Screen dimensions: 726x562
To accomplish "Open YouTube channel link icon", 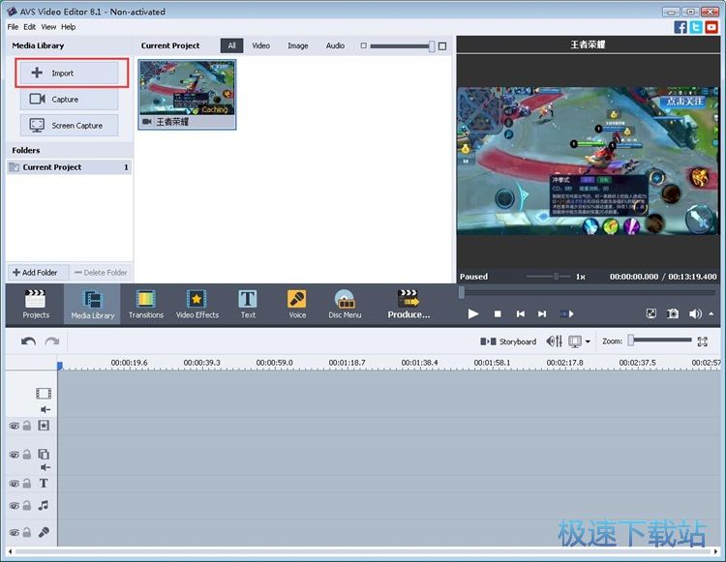I will point(711,27).
